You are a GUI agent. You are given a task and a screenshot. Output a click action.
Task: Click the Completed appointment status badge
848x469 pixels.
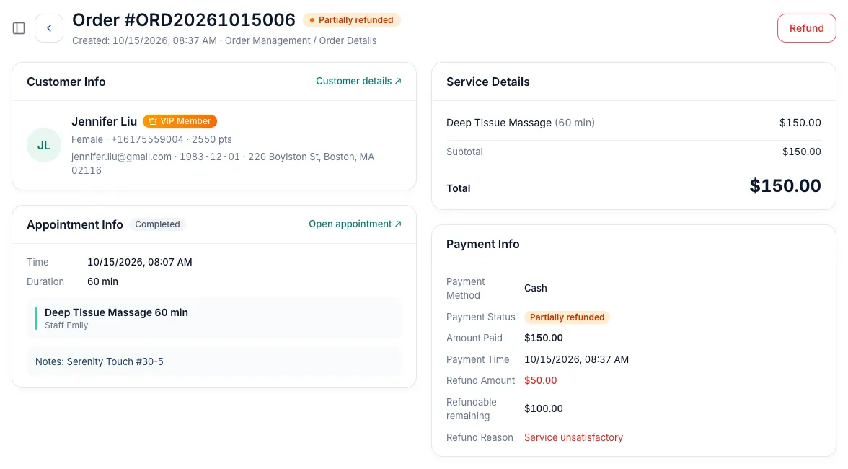click(x=157, y=224)
